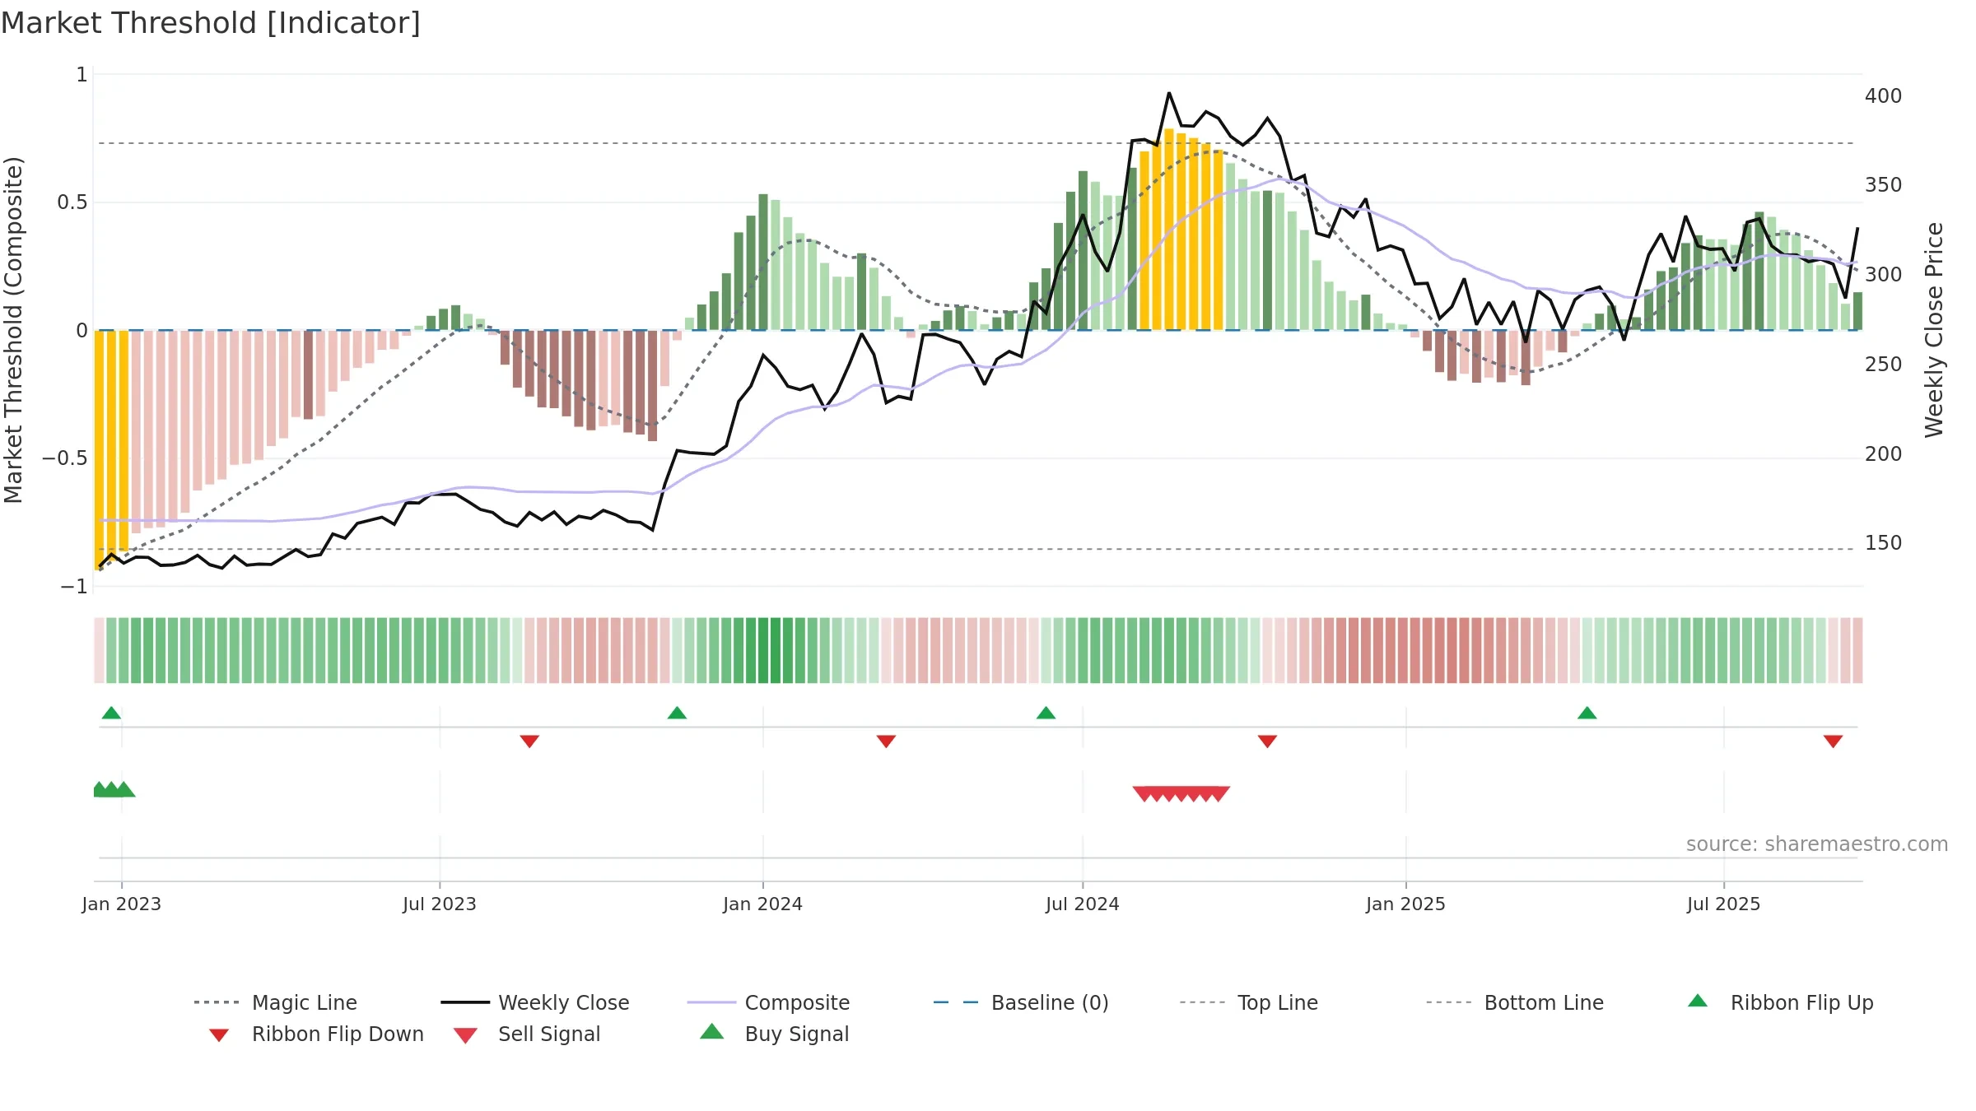Click the ribbon flip up marker near Apr 2025
Image resolution: width=1976 pixels, height=1111 pixels.
[1587, 713]
